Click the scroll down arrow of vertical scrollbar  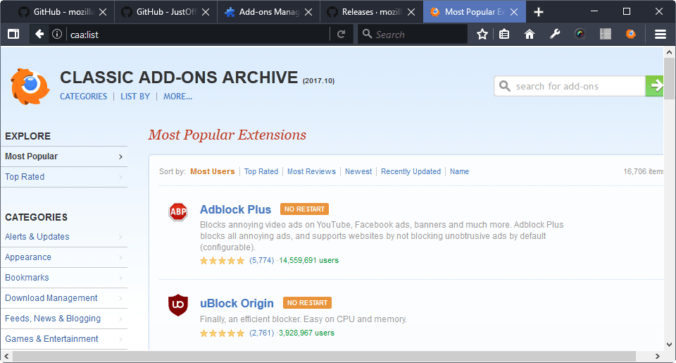click(x=669, y=345)
